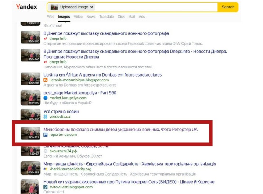
Task: Go to the News tab
Action: (91, 17)
